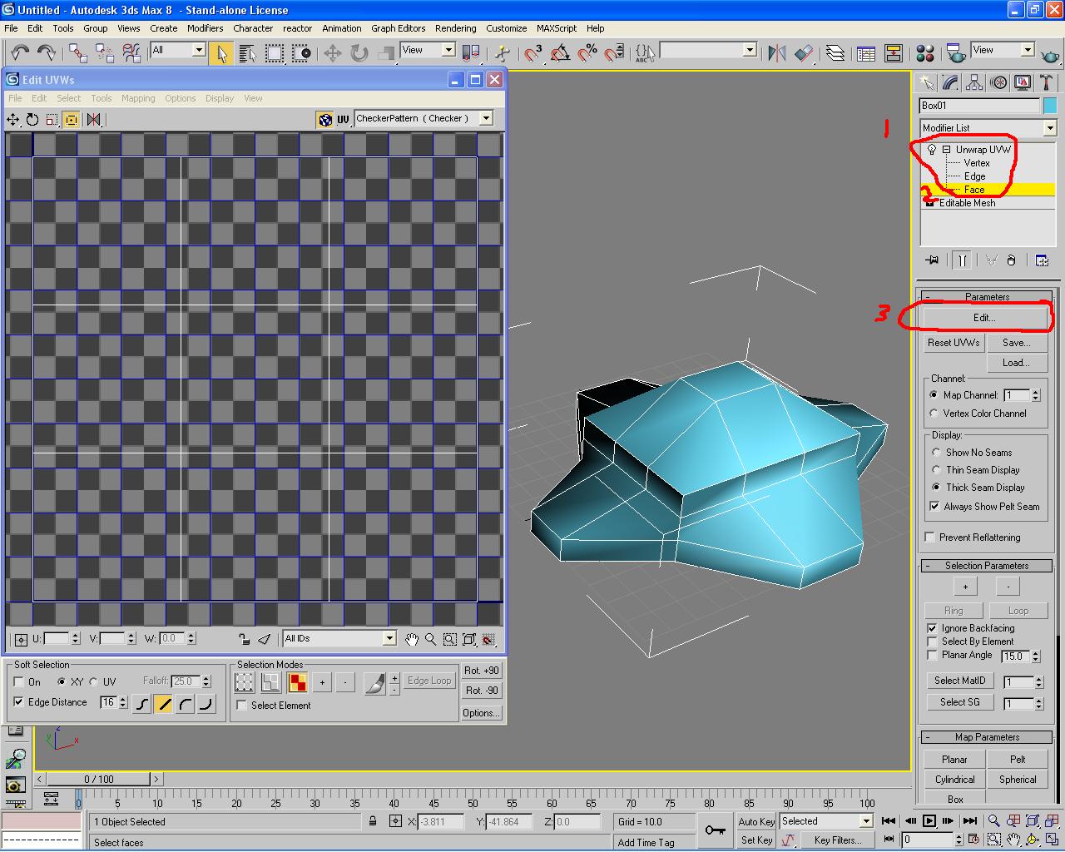Open the MAXScript menu
The image size is (1065, 852).
pyautogui.click(x=557, y=28)
